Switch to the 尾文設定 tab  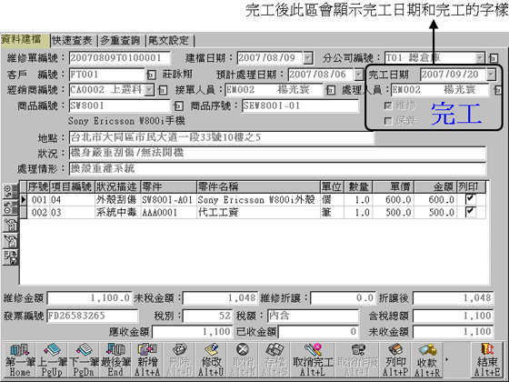coord(170,40)
